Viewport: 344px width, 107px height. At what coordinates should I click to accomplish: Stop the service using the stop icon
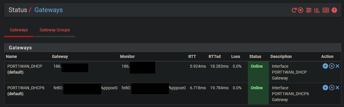tap(301, 10)
